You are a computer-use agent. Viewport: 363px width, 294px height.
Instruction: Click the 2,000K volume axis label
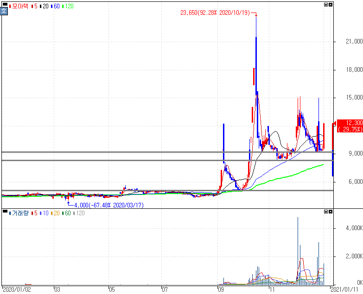point(354,256)
